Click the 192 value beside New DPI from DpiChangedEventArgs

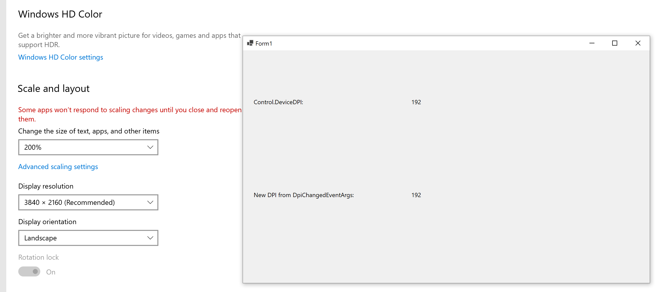pos(416,195)
